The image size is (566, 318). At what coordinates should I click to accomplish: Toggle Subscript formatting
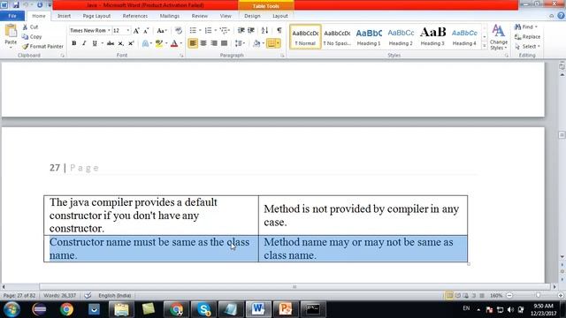coord(121,43)
